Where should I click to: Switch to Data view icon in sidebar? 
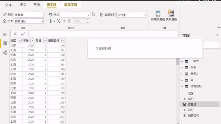pyautogui.click(x=5, y=43)
